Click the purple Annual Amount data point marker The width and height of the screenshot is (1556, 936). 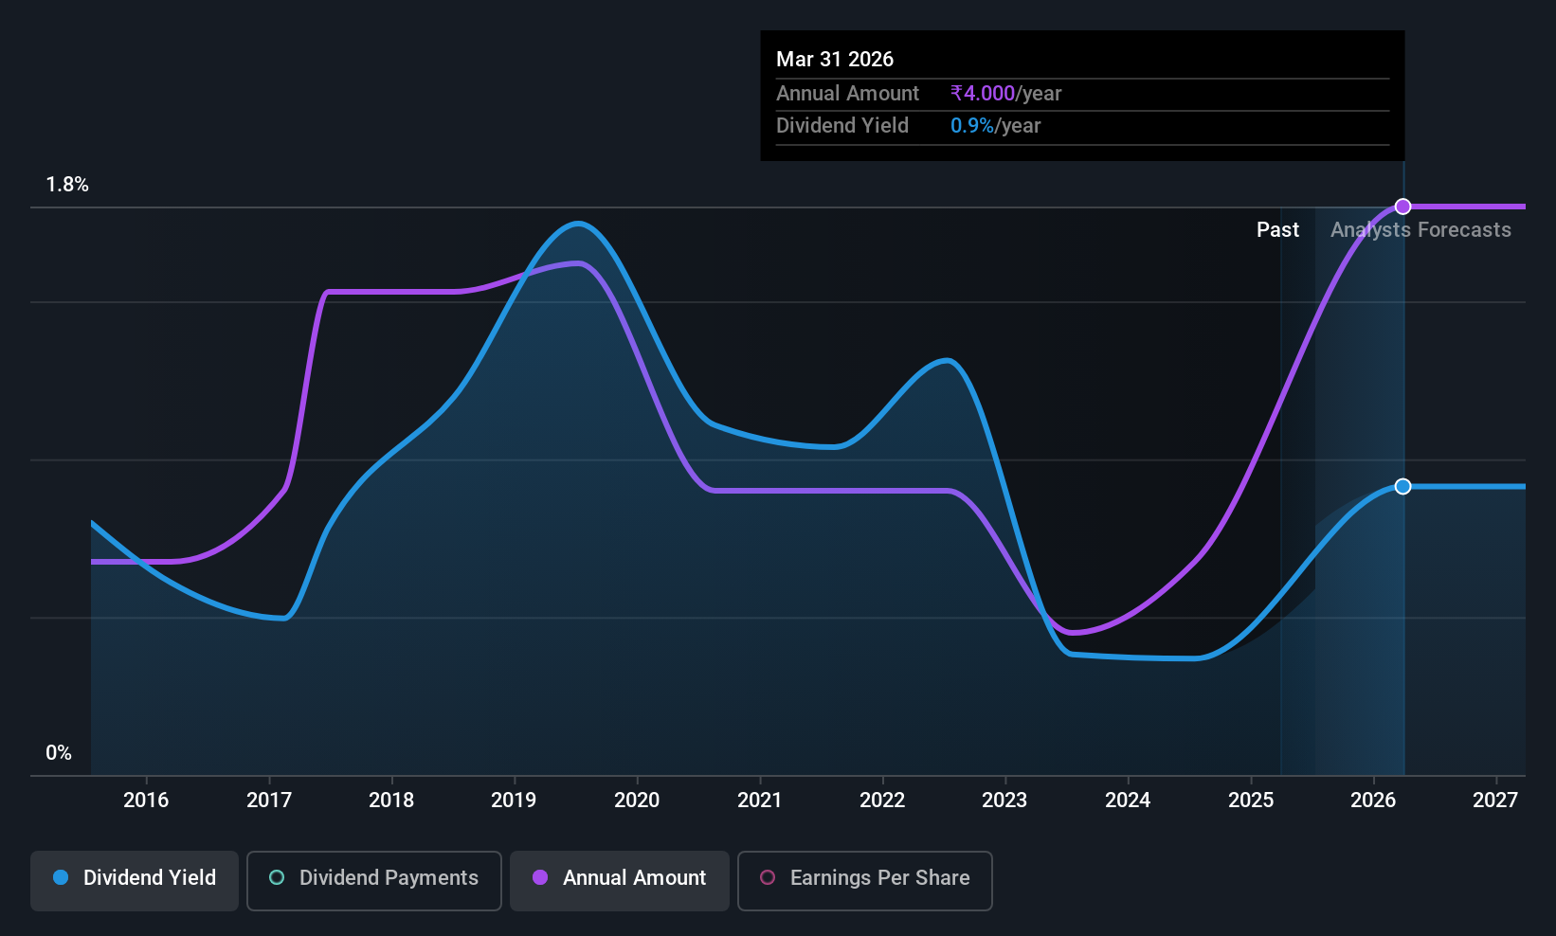[1403, 207]
